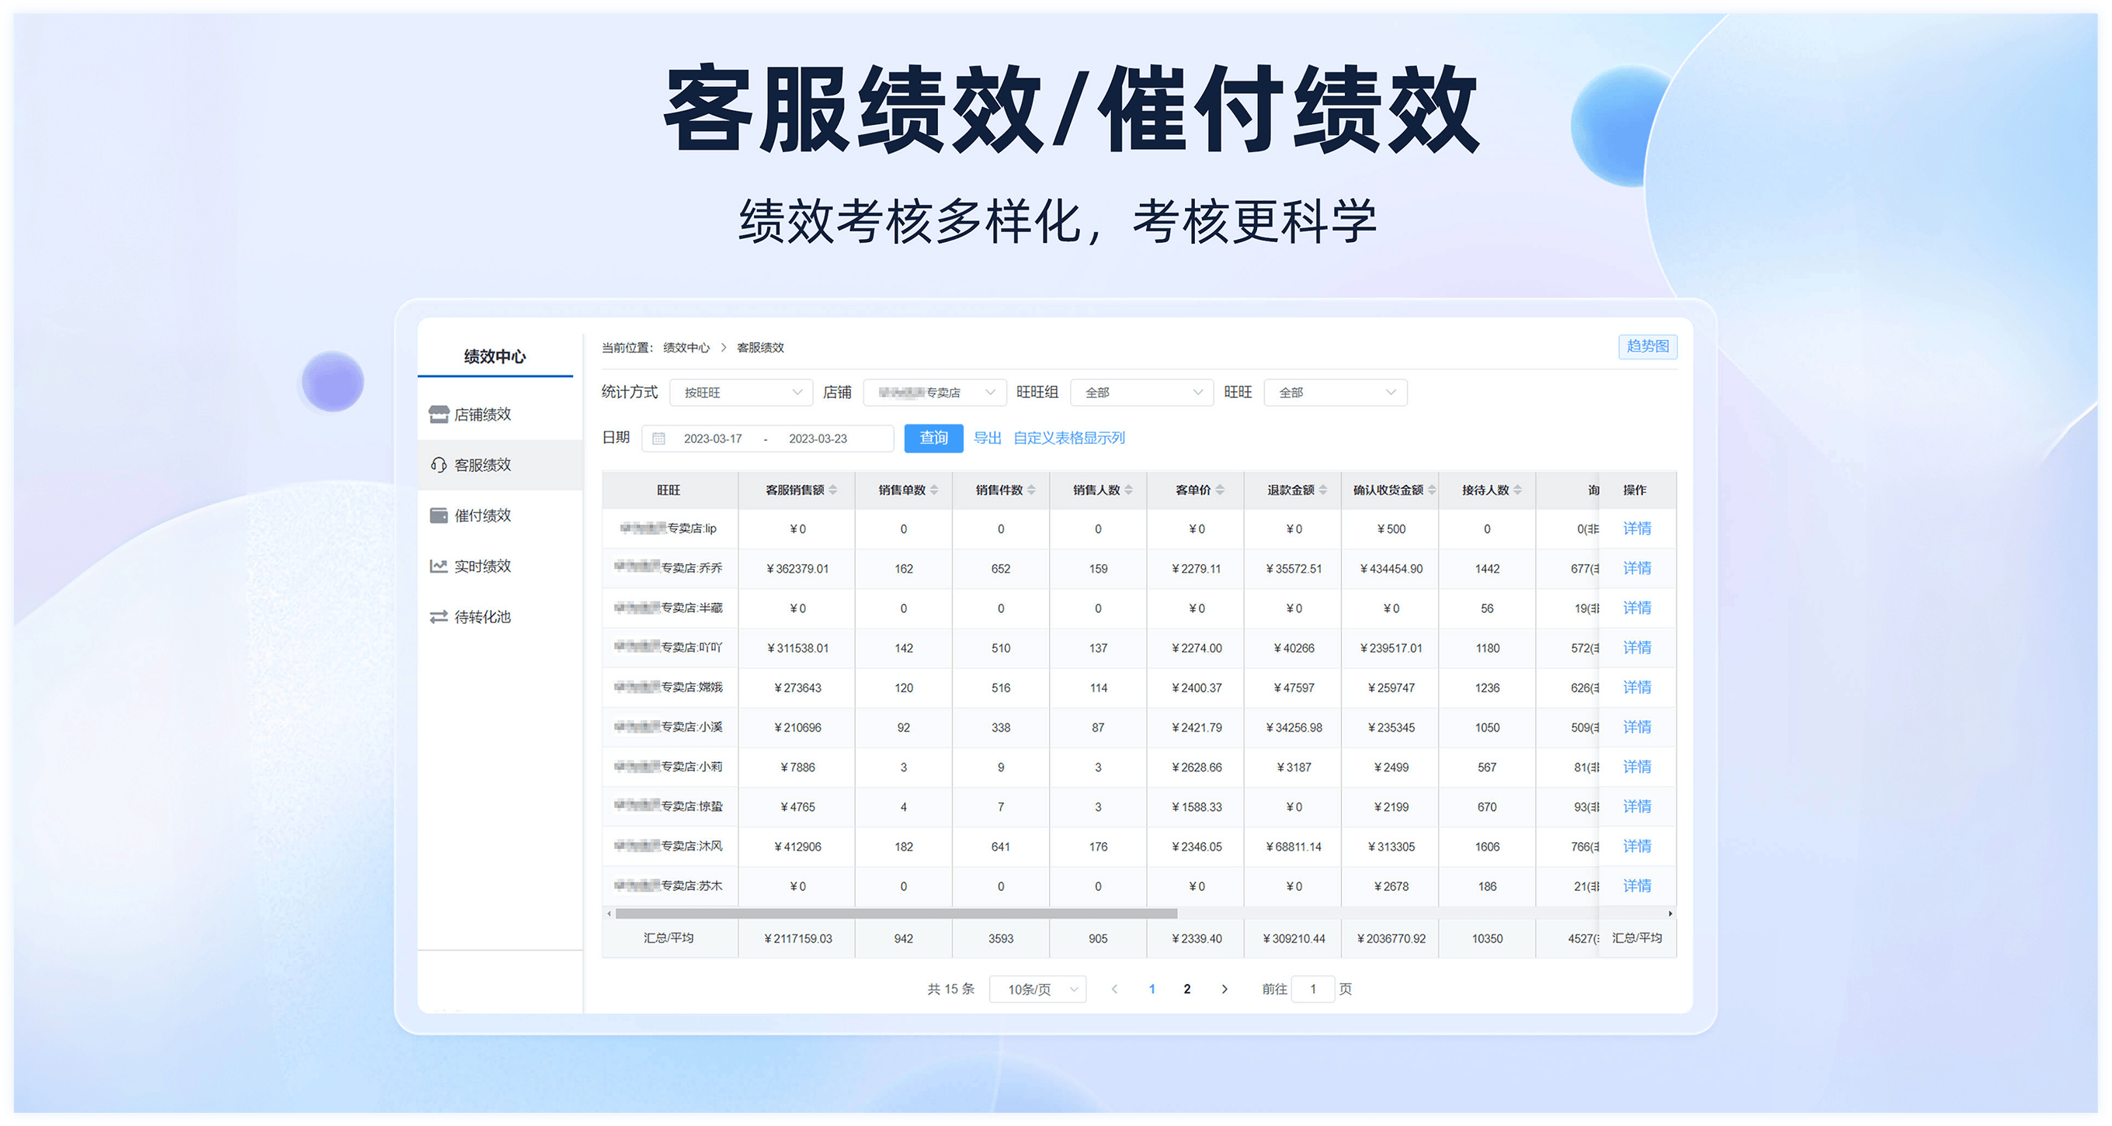This screenshot has width=2112, height=1126.
Task: Click right arrow of horizontal scrollbar
Action: (x=1670, y=913)
